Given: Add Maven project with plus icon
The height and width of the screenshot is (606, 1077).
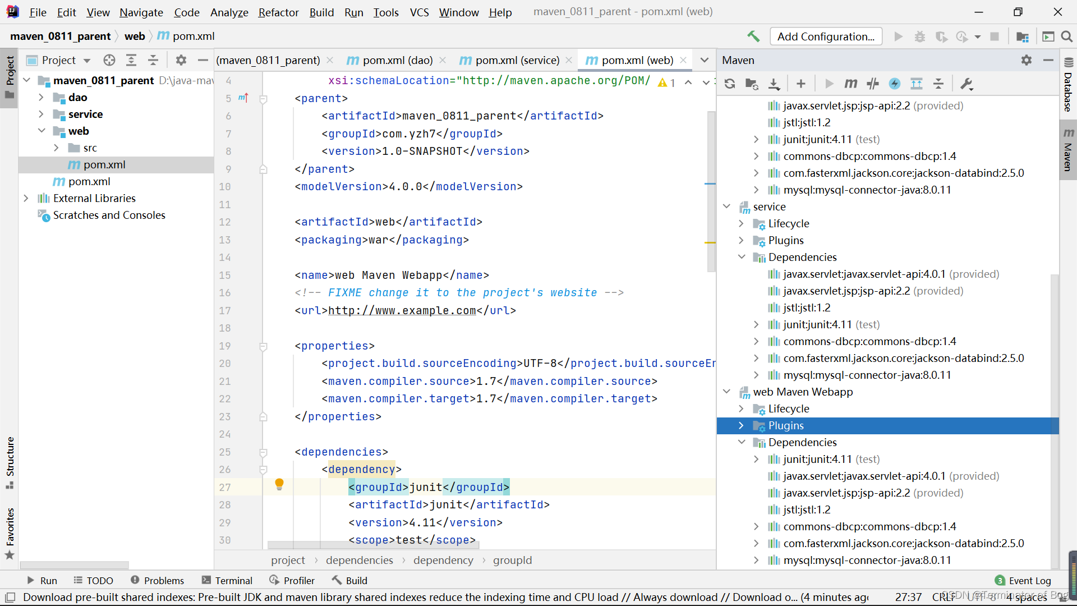Looking at the screenshot, I should click(x=801, y=84).
